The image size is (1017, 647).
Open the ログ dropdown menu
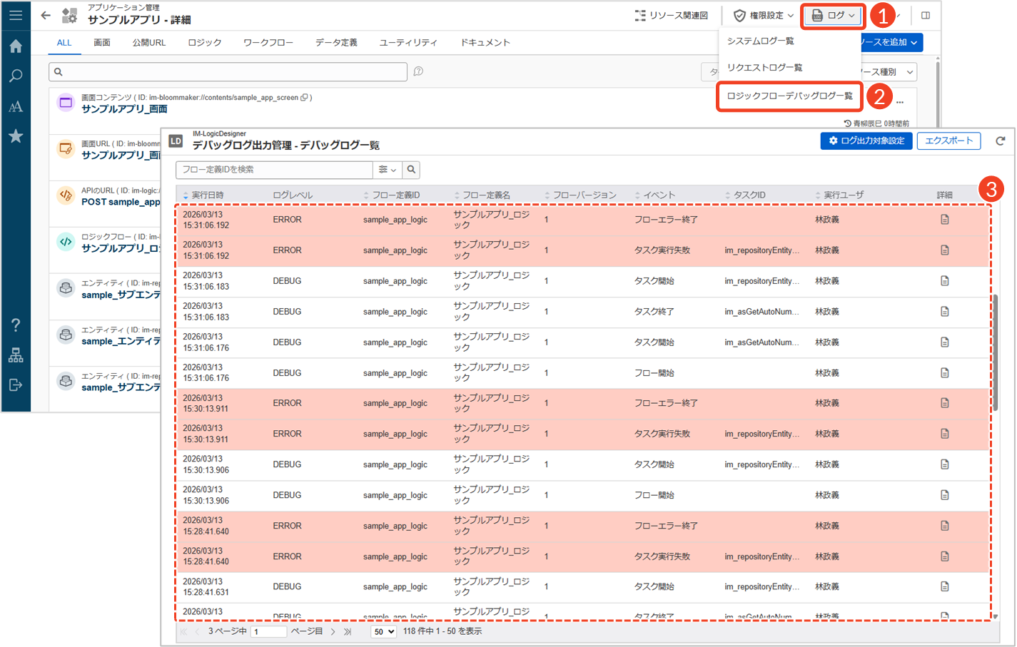[x=834, y=15]
